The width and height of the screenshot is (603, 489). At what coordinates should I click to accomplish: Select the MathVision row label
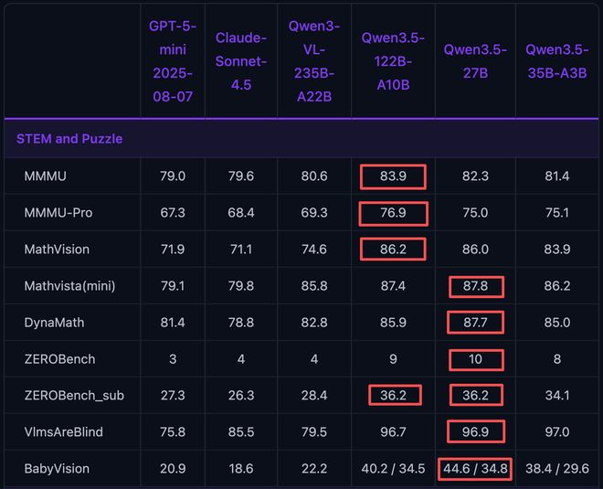57,250
